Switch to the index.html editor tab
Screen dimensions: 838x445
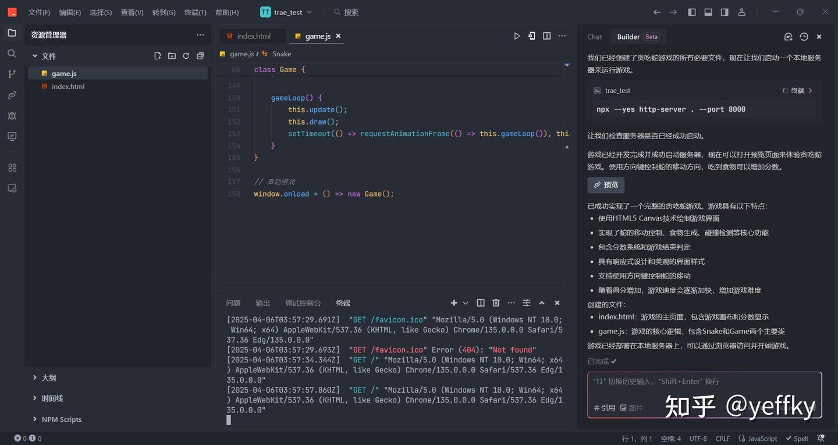pos(253,36)
